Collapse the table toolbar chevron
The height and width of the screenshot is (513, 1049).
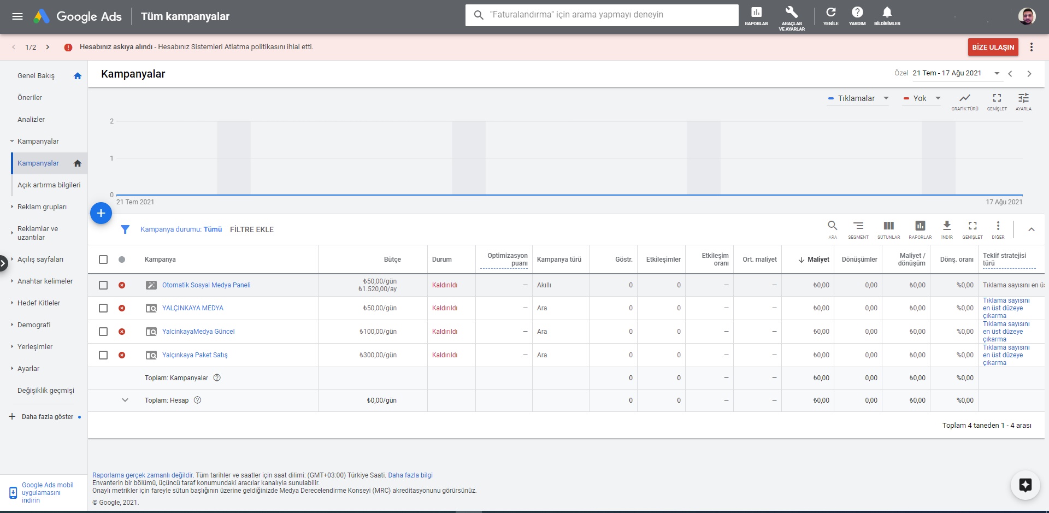1032,229
